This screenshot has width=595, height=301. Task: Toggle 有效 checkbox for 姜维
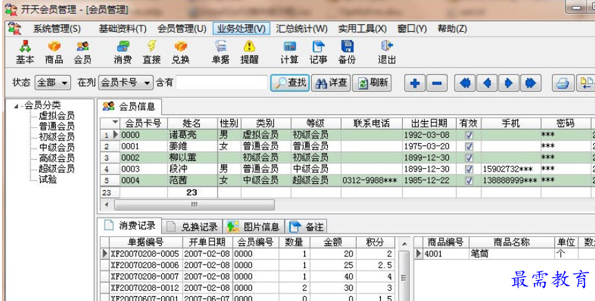[469, 146]
